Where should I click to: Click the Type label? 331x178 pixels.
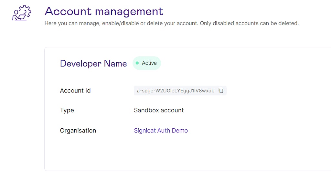pyautogui.click(x=67, y=110)
